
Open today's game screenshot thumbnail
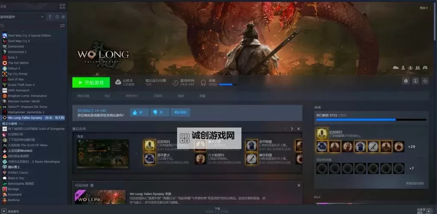point(103,154)
